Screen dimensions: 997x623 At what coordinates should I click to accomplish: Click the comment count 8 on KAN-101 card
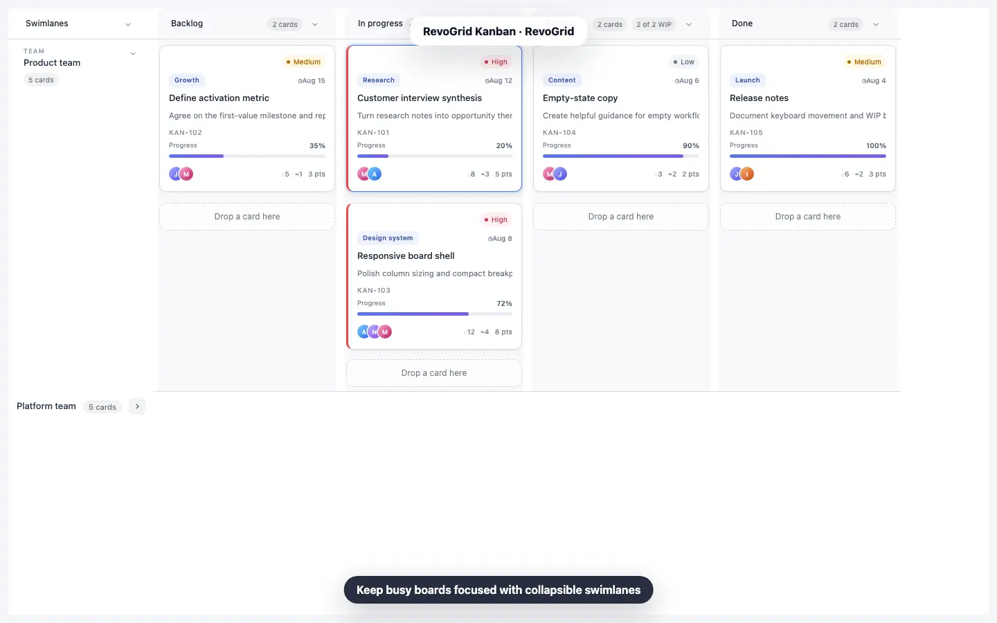[x=471, y=174]
